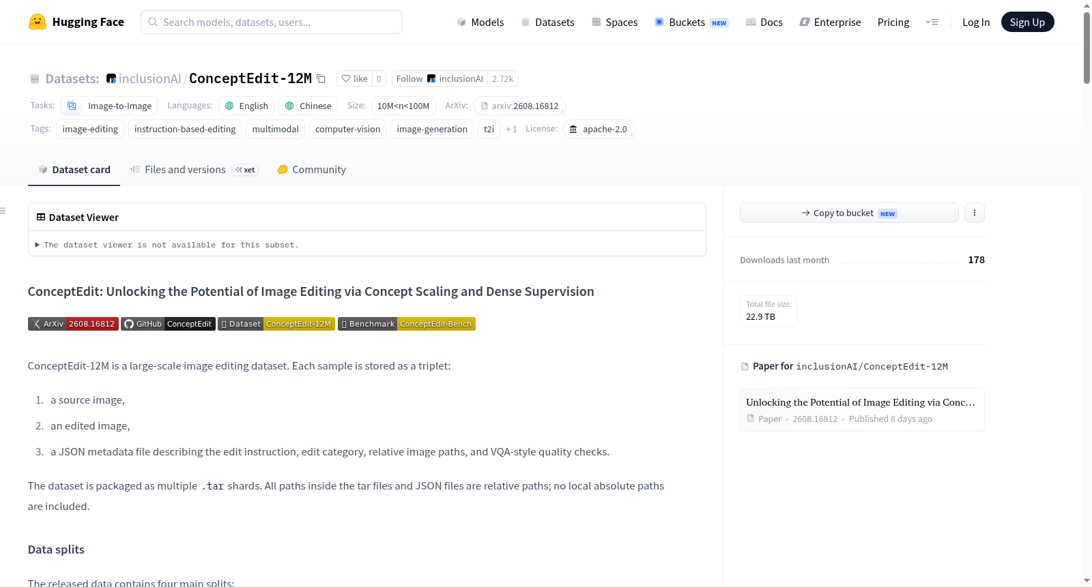The width and height of the screenshot is (1092, 587).
Task: Click the downloads count 178
Action: pyautogui.click(x=976, y=260)
